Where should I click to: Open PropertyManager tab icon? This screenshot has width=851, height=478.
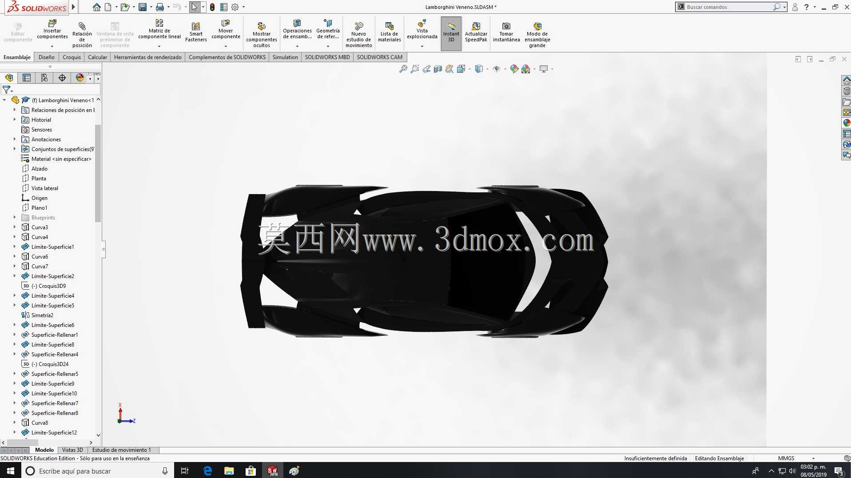coord(27,78)
